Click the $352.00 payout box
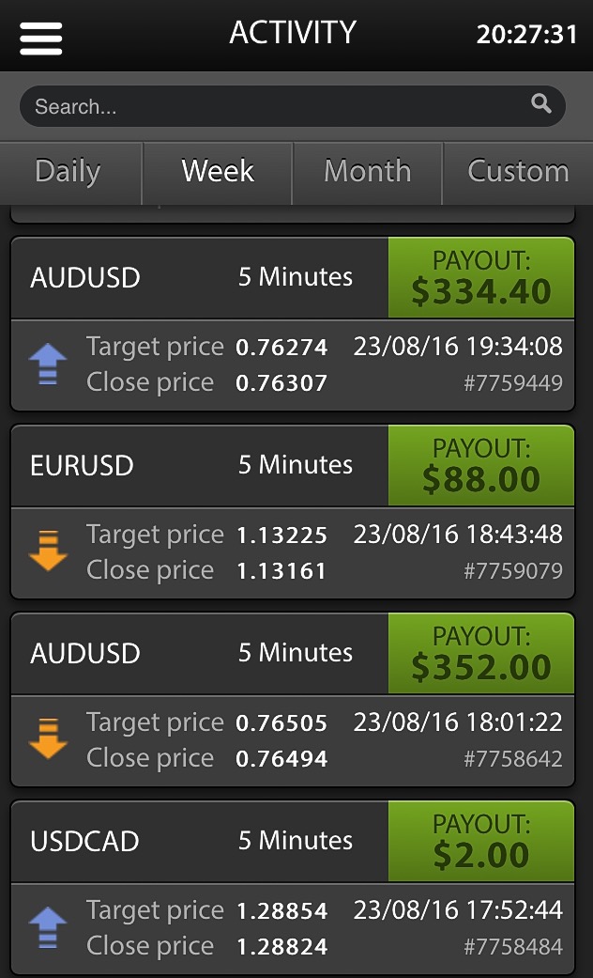 pos(480,654)
